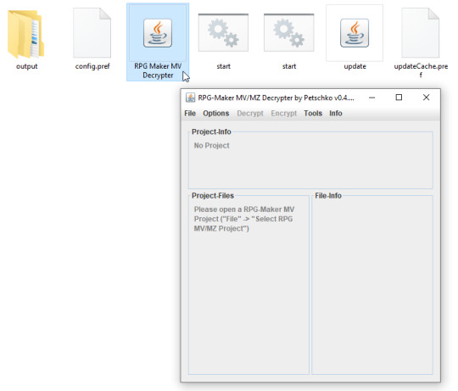The height and width of the screenshot is (391, 458).
Task: Click the 'Please open a RPG-Maker MV Project' hint text
Action: pyautogui.click(x=244, y=219)
